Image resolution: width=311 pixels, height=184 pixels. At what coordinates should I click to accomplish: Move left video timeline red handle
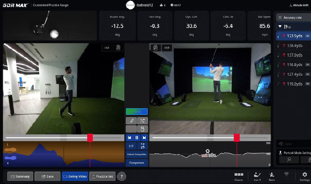click(90, 138)
